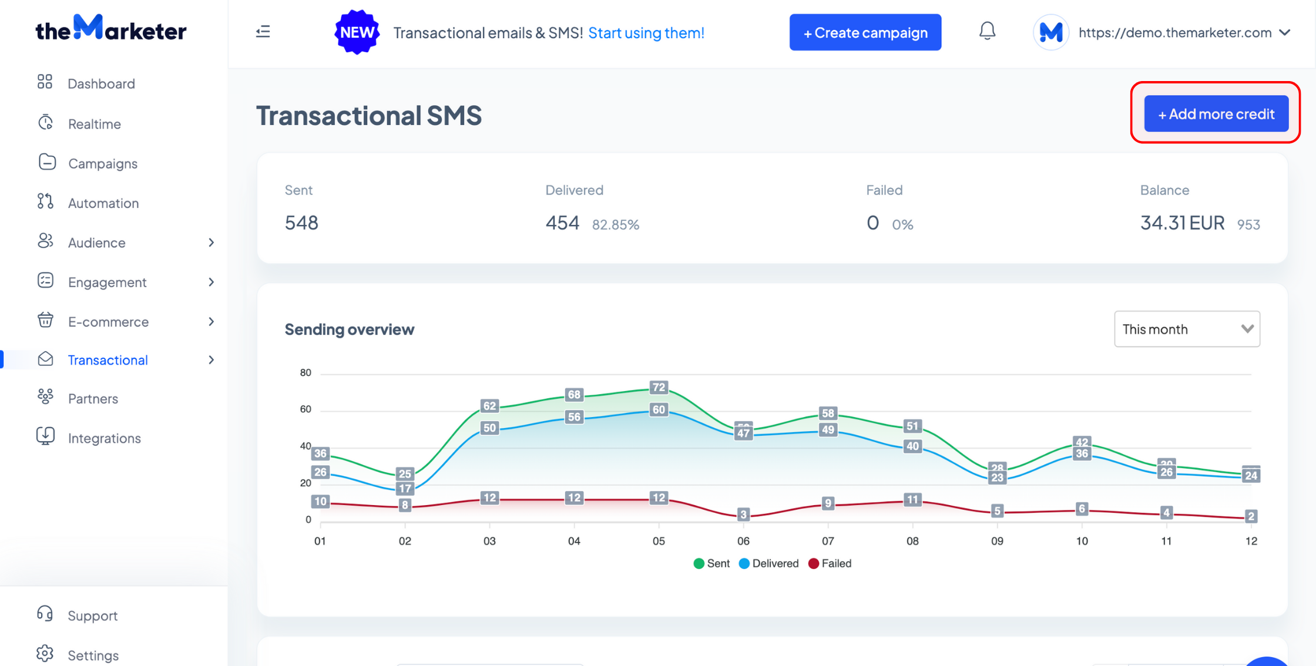
Task: Click the account M avatar icon
Action: (x=1050, y=32)
